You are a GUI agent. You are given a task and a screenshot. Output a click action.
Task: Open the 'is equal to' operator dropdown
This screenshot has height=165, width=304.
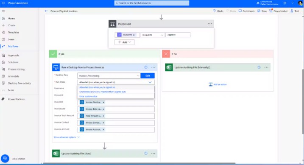point(152,35)
